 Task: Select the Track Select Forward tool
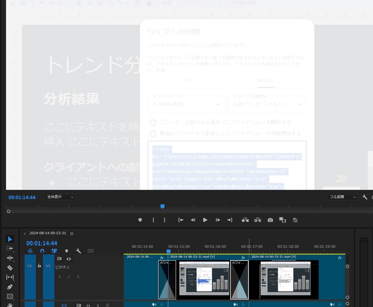pos(10,248)
